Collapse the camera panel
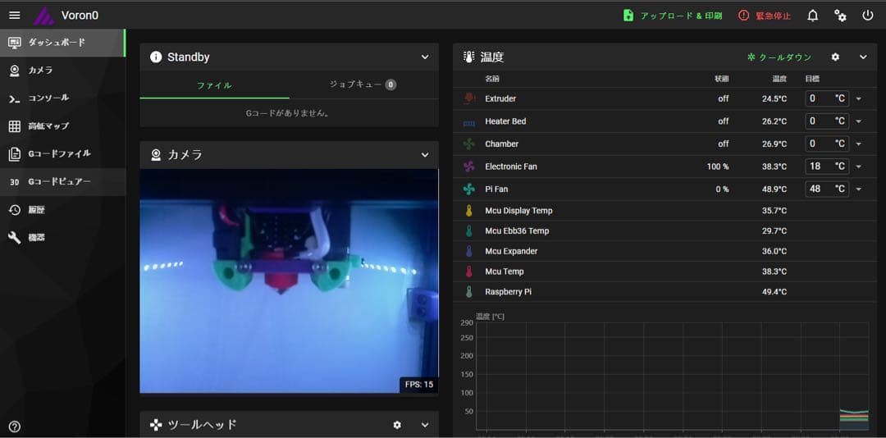The width and height of the screenshot is (886, 438). coord(425,155)
